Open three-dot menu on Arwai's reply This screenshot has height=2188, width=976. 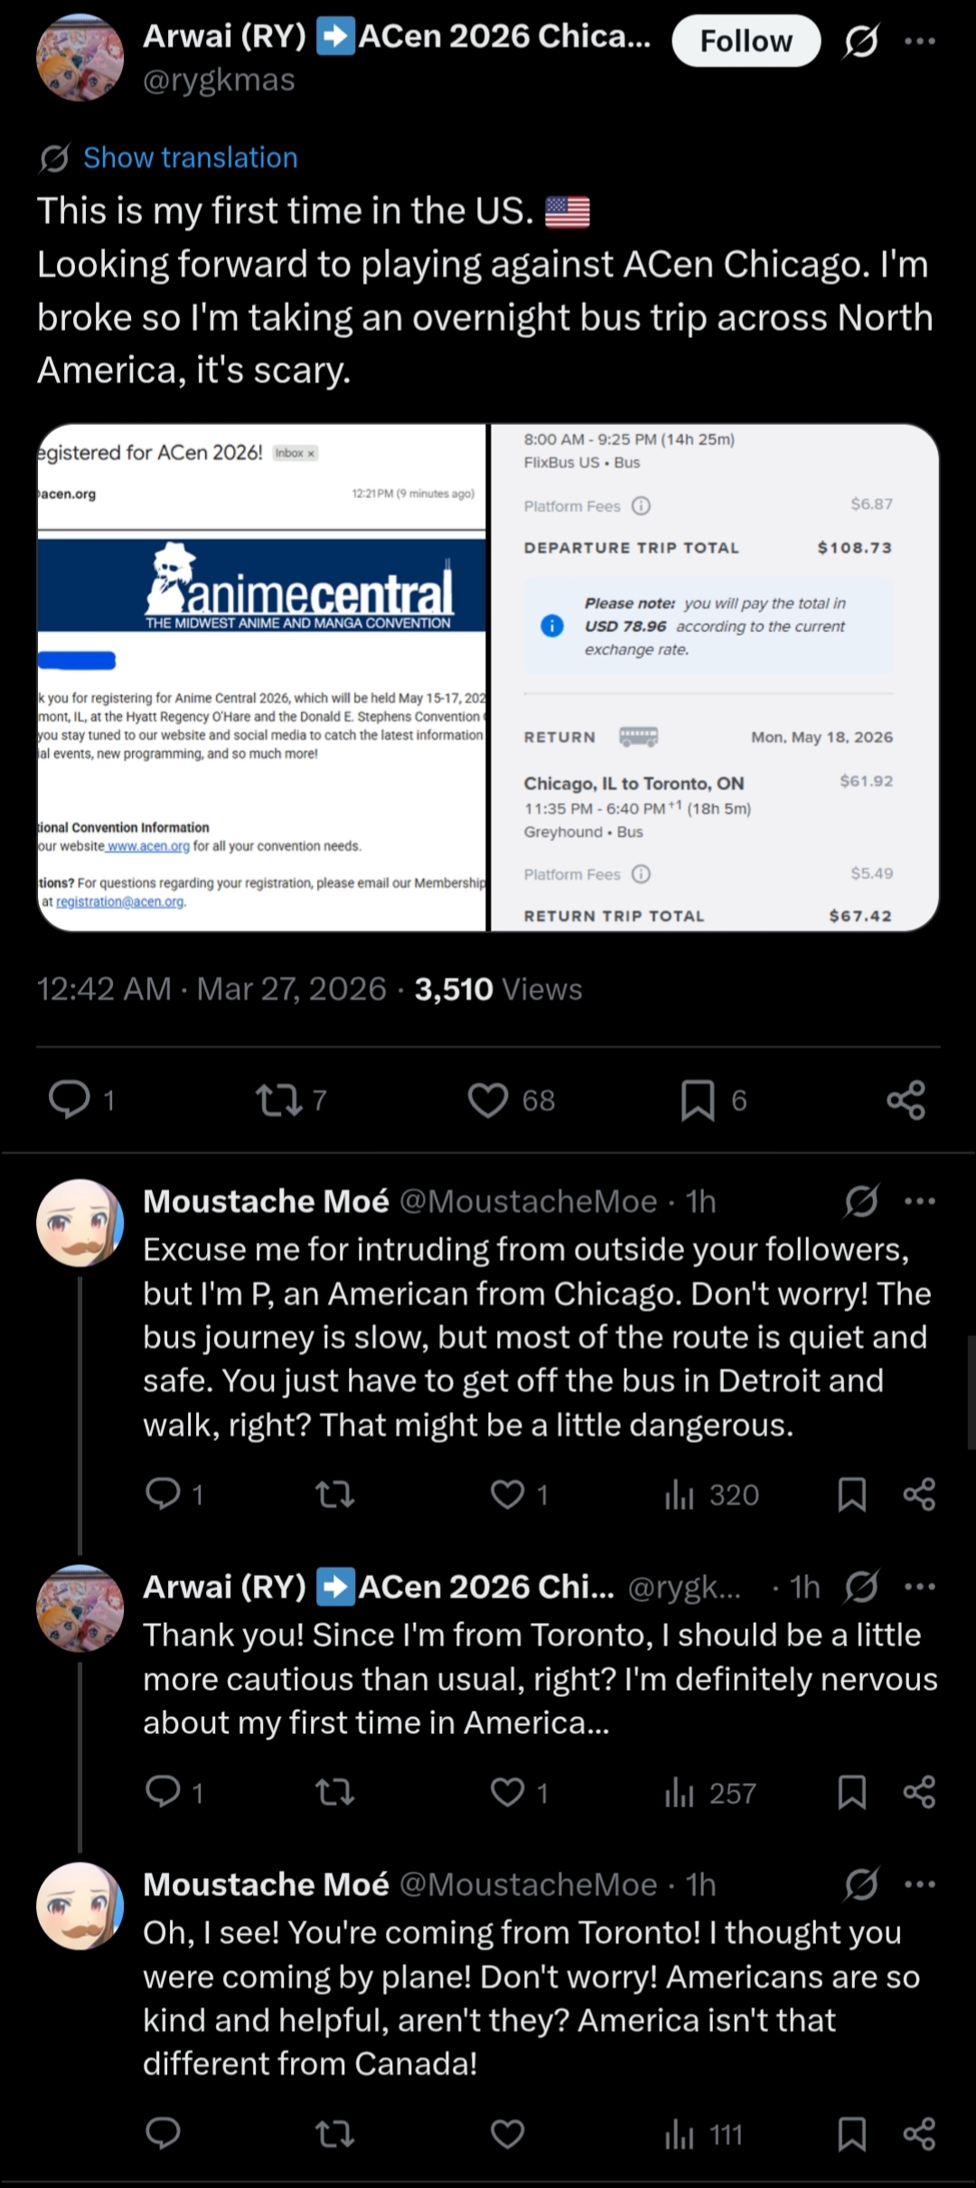[x=920, y=1587]
